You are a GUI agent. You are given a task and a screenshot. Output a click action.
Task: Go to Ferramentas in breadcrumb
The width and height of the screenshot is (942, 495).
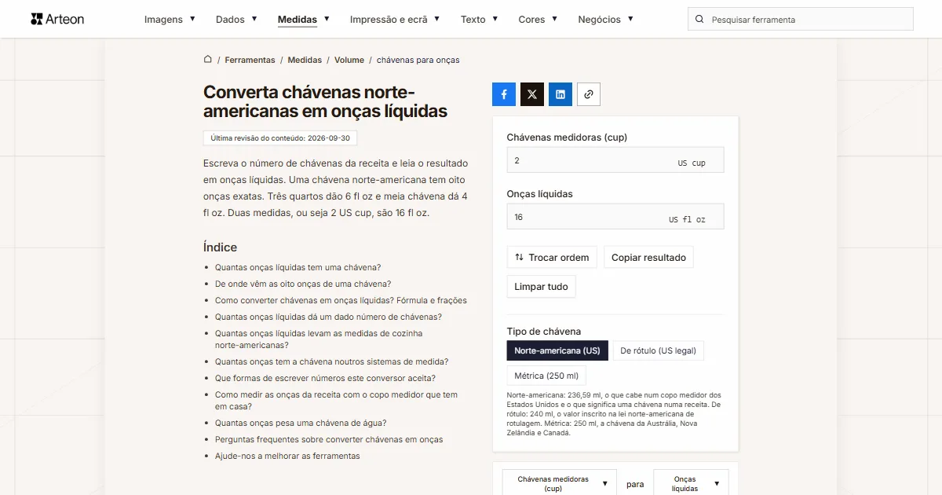250,60
